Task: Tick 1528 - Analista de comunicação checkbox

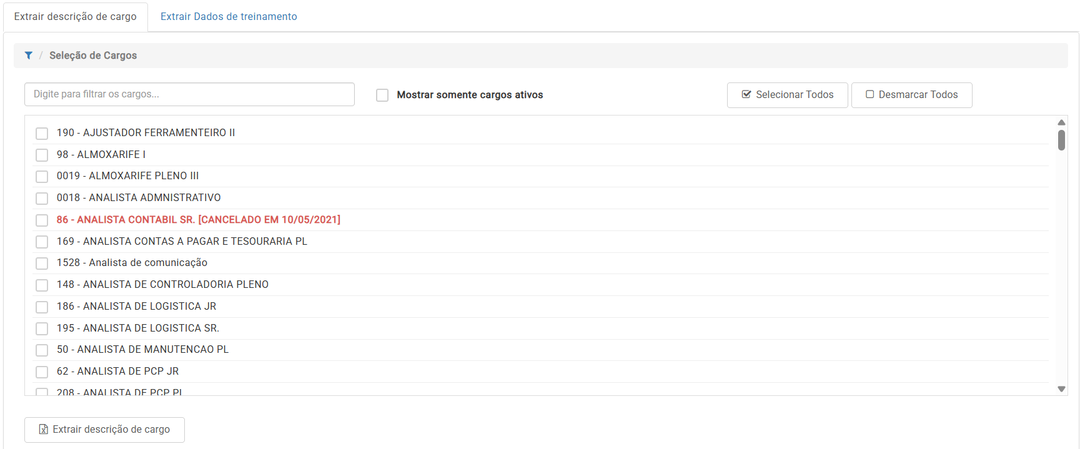Action: pyautogui.click(x=42, y=264)
